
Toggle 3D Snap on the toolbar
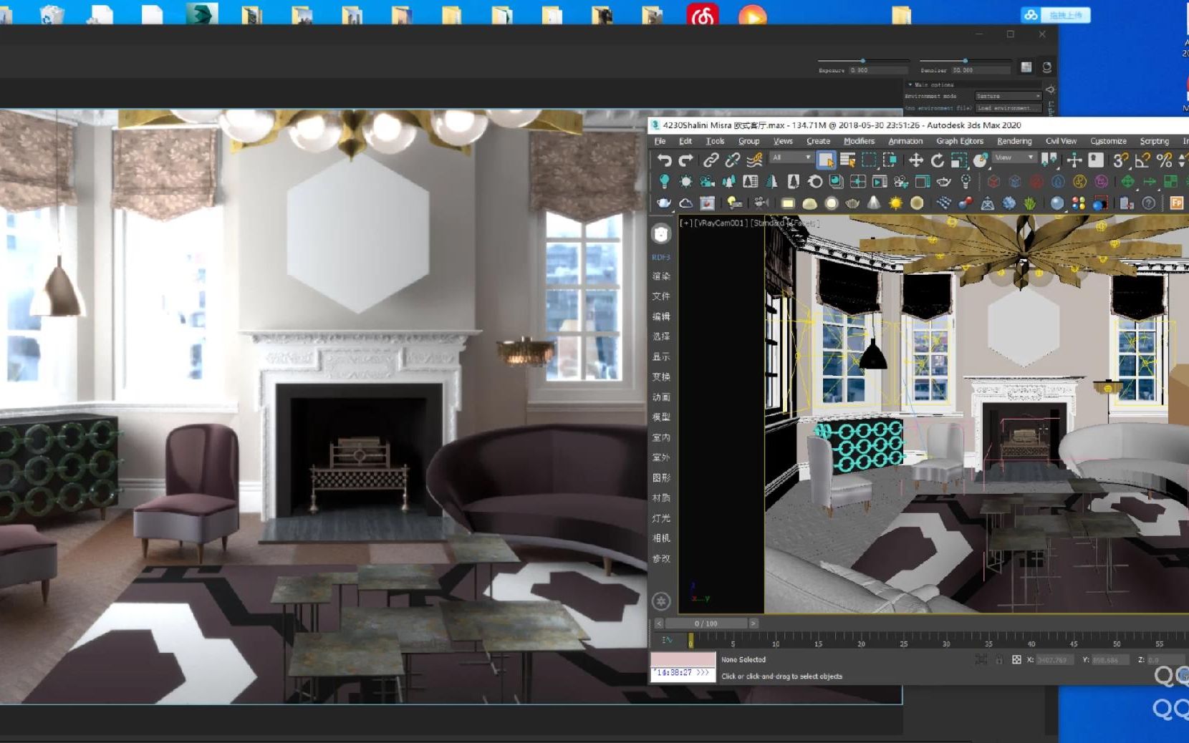pos(1120,159)
